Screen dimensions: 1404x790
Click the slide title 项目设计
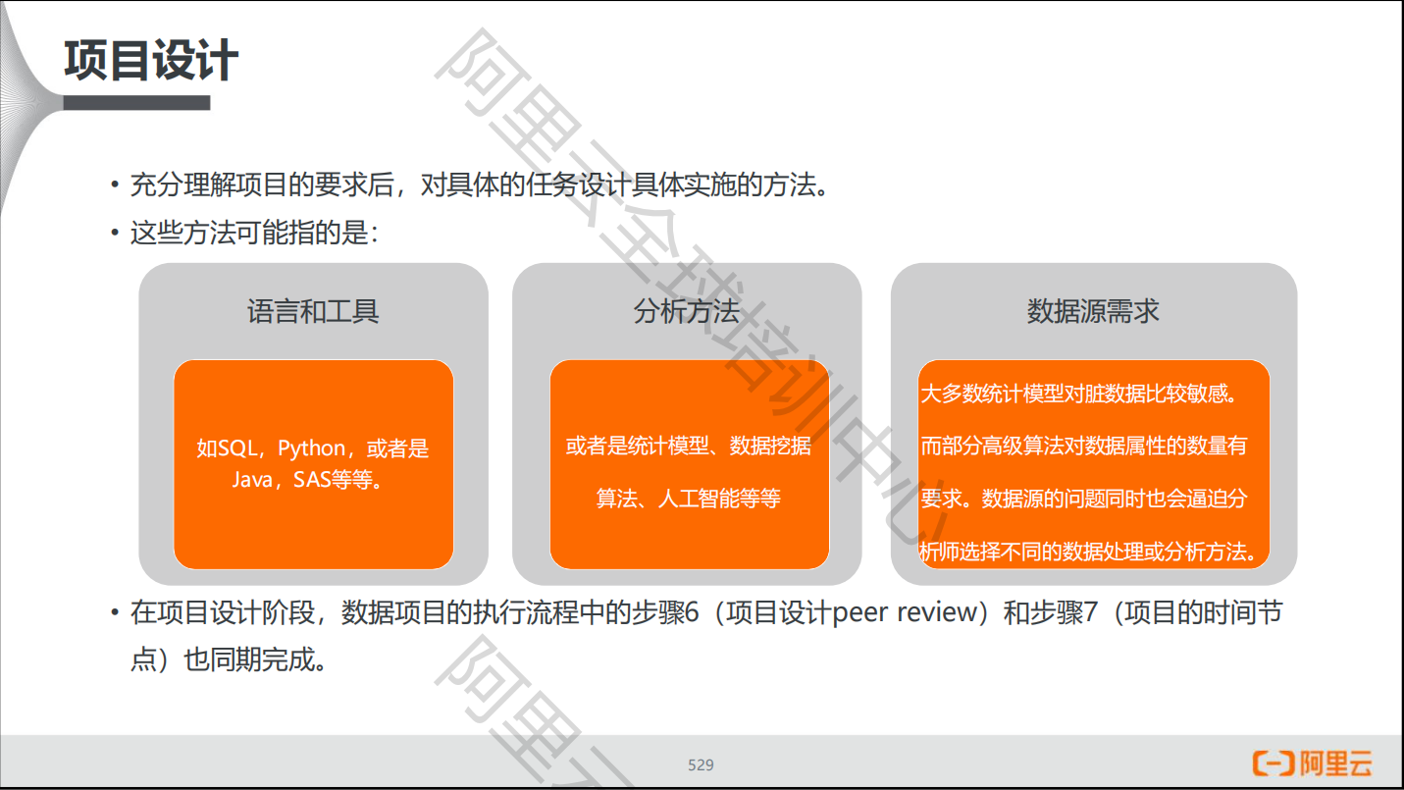151,61
